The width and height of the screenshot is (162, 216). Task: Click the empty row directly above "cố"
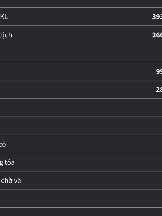(81, 126)
